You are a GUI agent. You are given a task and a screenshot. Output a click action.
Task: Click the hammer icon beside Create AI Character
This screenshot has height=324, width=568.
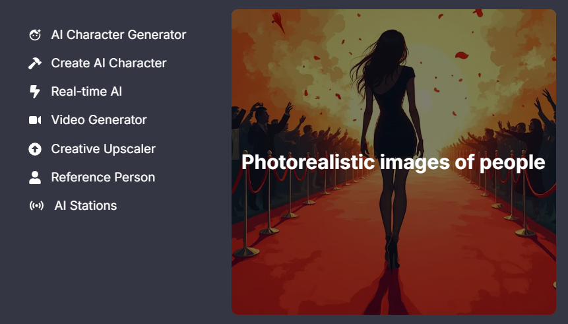click(35, 63)
